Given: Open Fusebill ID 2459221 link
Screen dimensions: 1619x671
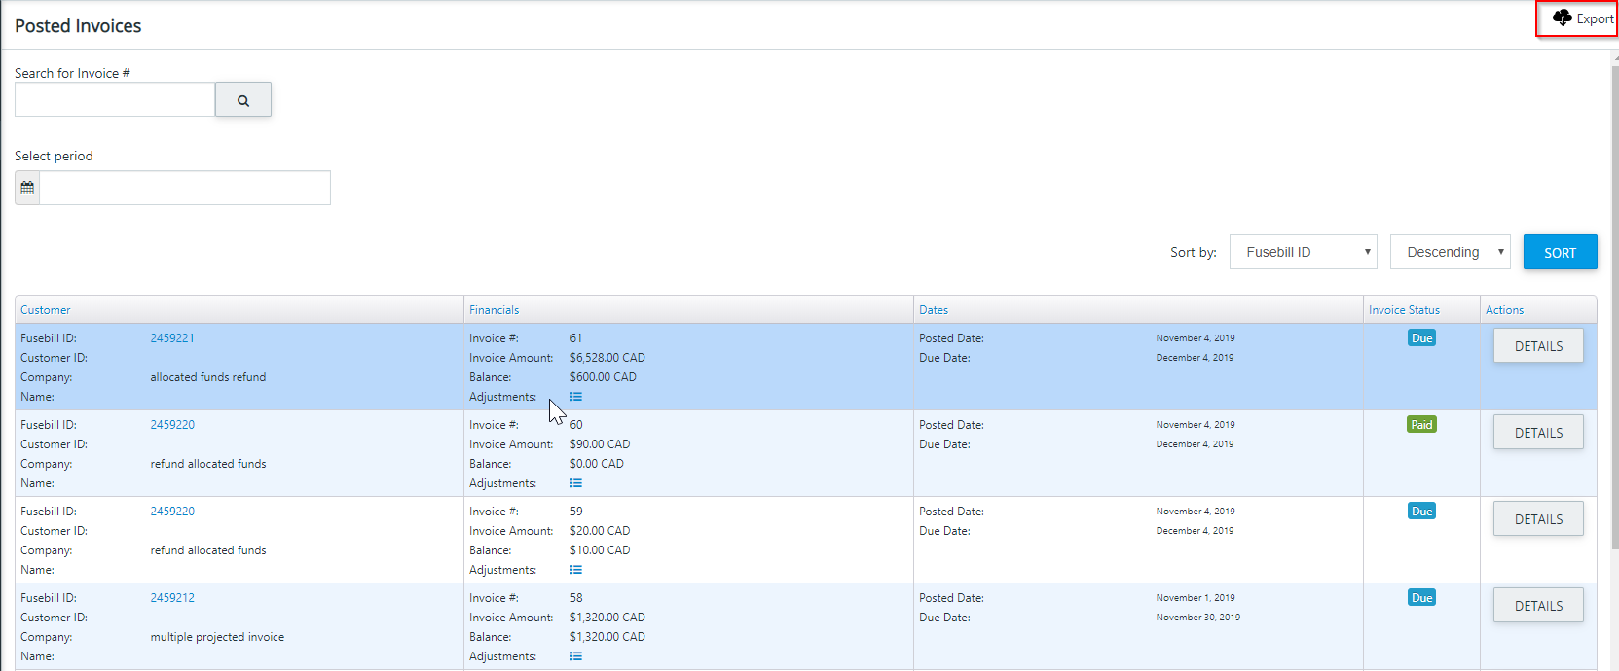Looking at the screenshot, I should 172,338.
